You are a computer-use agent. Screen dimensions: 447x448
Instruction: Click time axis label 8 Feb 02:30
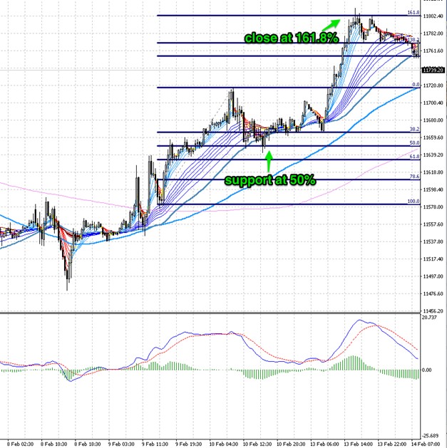[20, 444]
